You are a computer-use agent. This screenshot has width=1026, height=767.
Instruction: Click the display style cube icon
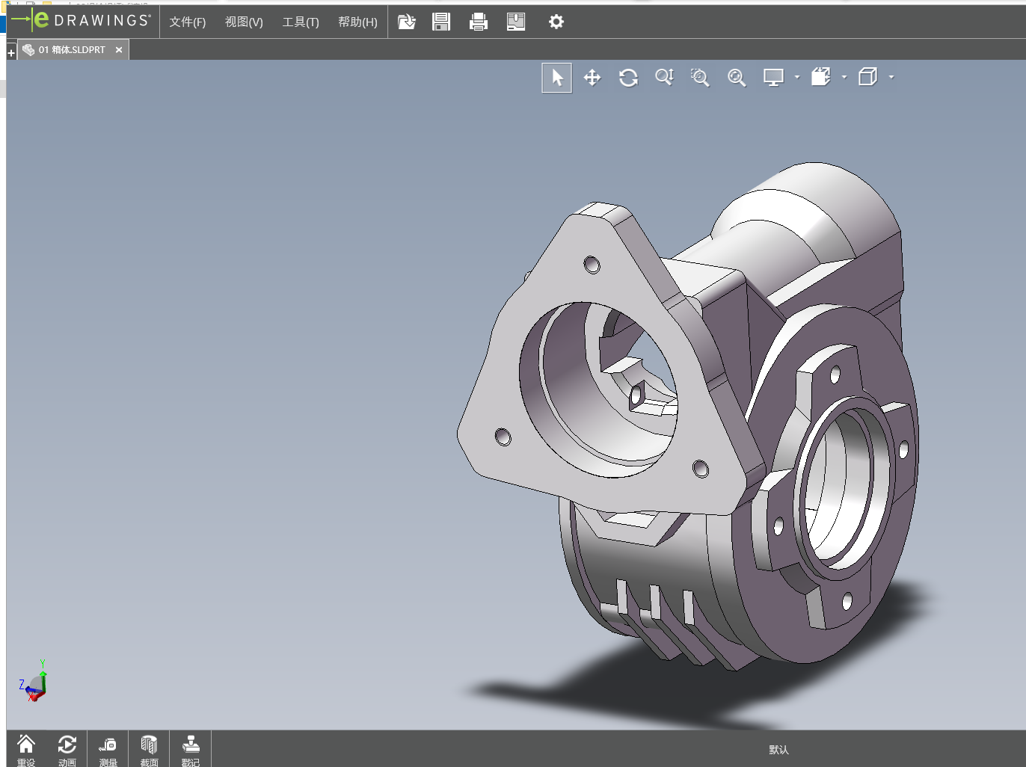867,77
